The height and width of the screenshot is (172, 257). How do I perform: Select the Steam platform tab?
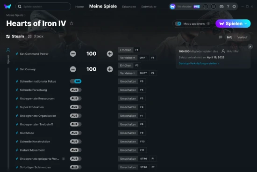(15, 37)
